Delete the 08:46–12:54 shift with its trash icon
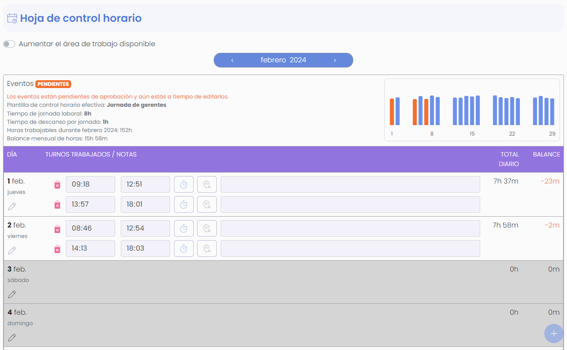 pos(57,228)
